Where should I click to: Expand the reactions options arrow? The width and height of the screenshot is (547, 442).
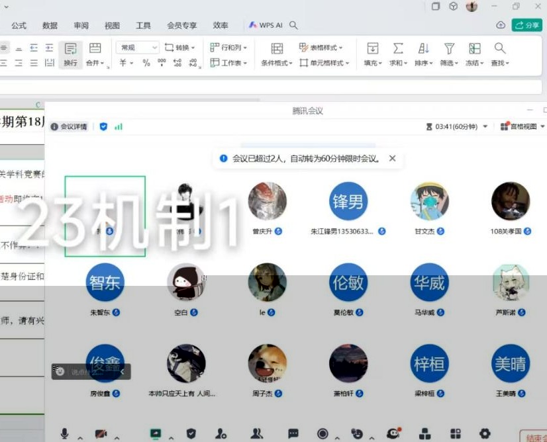point(372,438)
